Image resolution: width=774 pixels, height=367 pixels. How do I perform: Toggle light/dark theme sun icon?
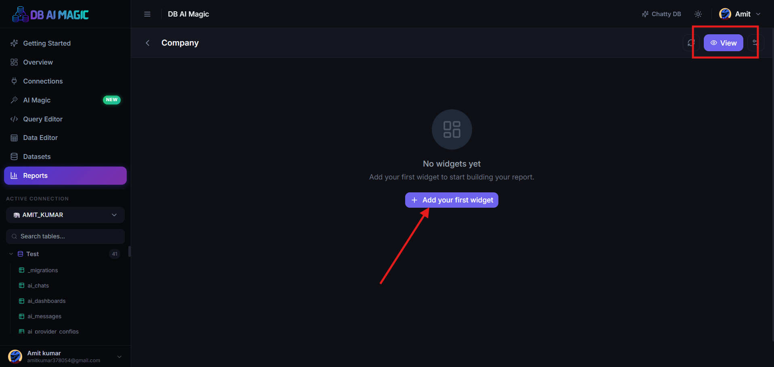(698, 14)
